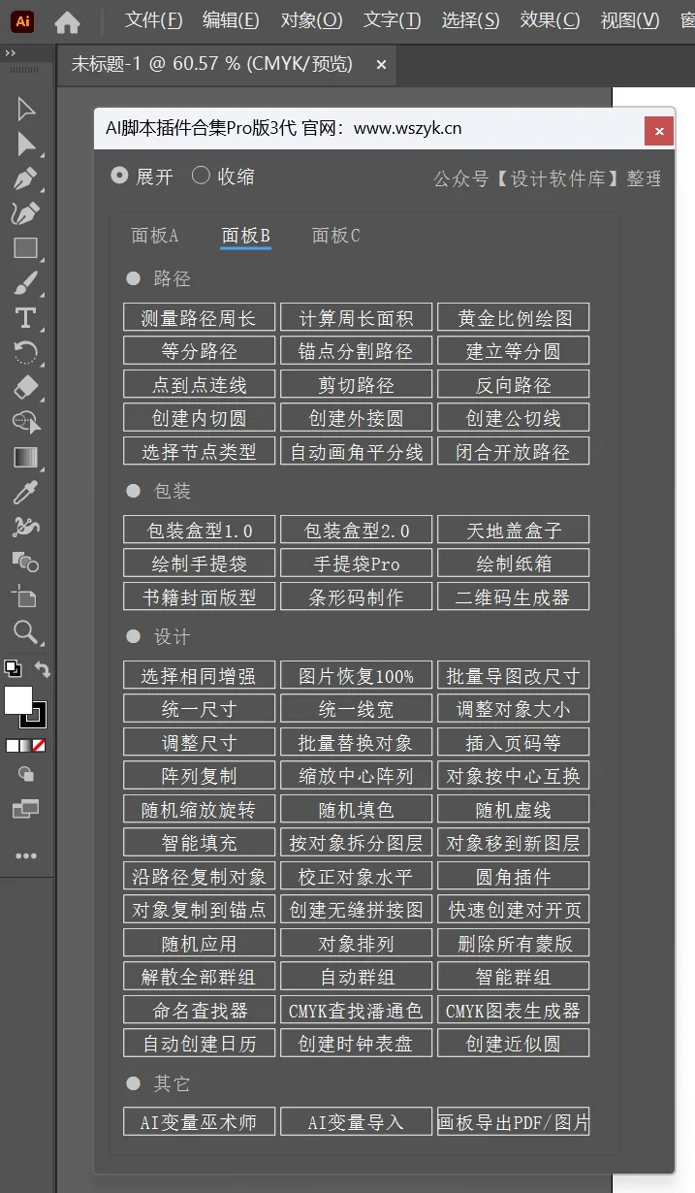Click the 包装盒型2.0 button

[x=356, y=531]
